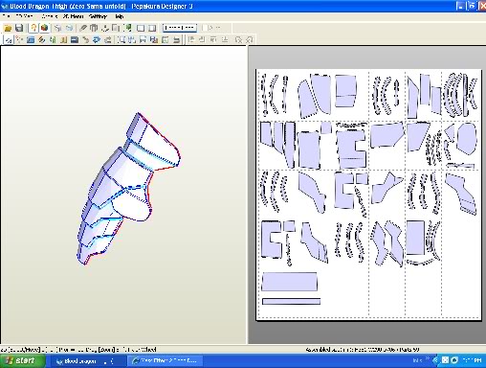Open the File menu
The width and height of the screenshot is (486, 368).
(6, 16)
